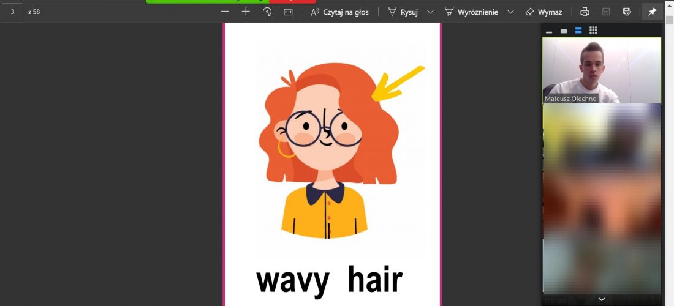Image resolution: width=674 pixels, height=306 pixels.
Task: Select the Rysuj draw tool
Action: [403, 12]
